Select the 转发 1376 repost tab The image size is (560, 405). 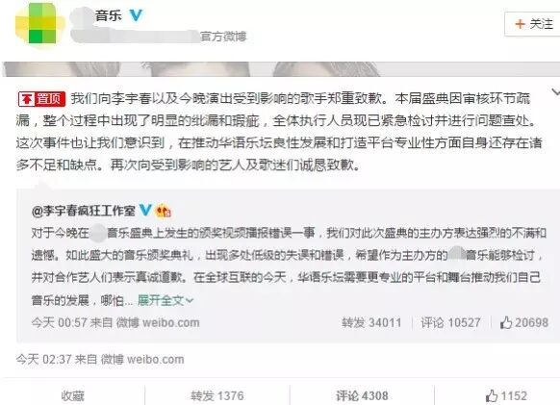pos(217,395)
